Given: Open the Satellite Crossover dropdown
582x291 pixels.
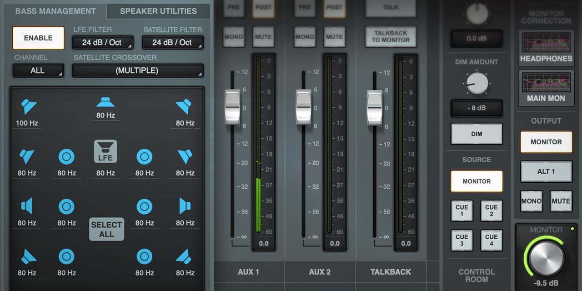Looking at the screenshot, I should (138, 71).
